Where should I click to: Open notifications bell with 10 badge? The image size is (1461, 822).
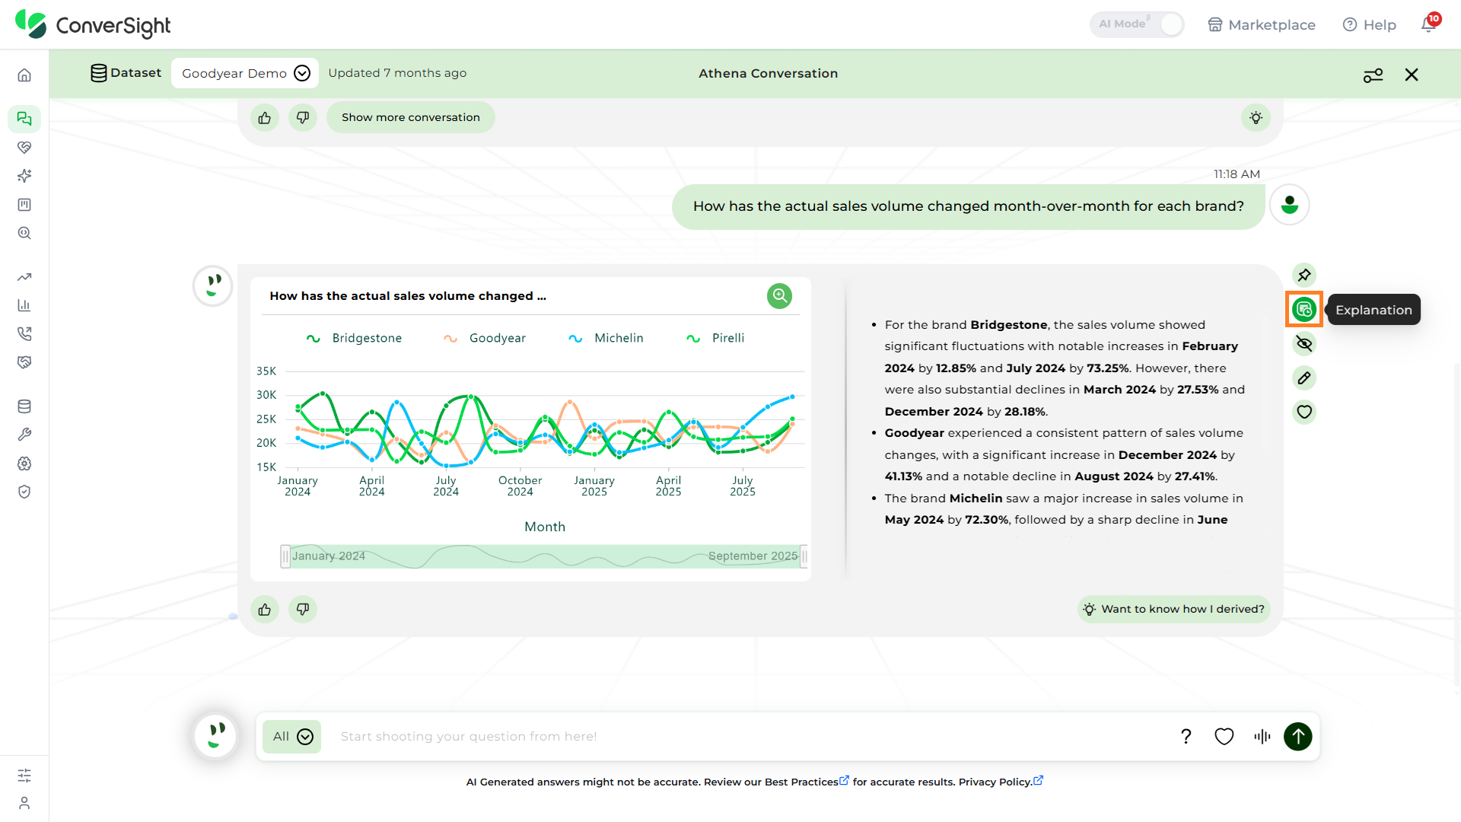click(x=1429, y=24)
